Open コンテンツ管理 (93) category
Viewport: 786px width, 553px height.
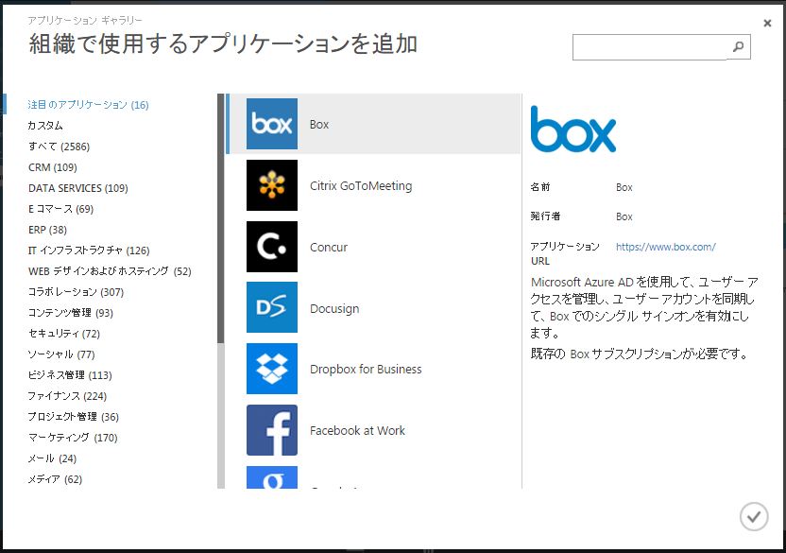click(x=71, y=313)
